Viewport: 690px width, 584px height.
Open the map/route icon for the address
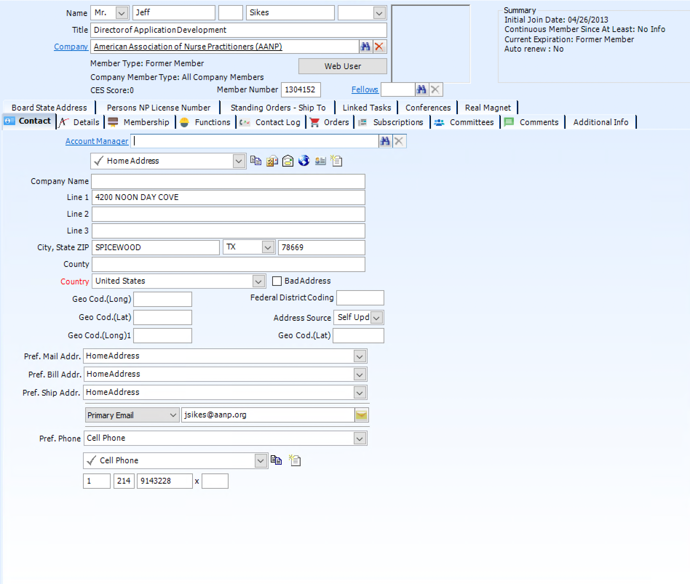click(x=272, y=161)
